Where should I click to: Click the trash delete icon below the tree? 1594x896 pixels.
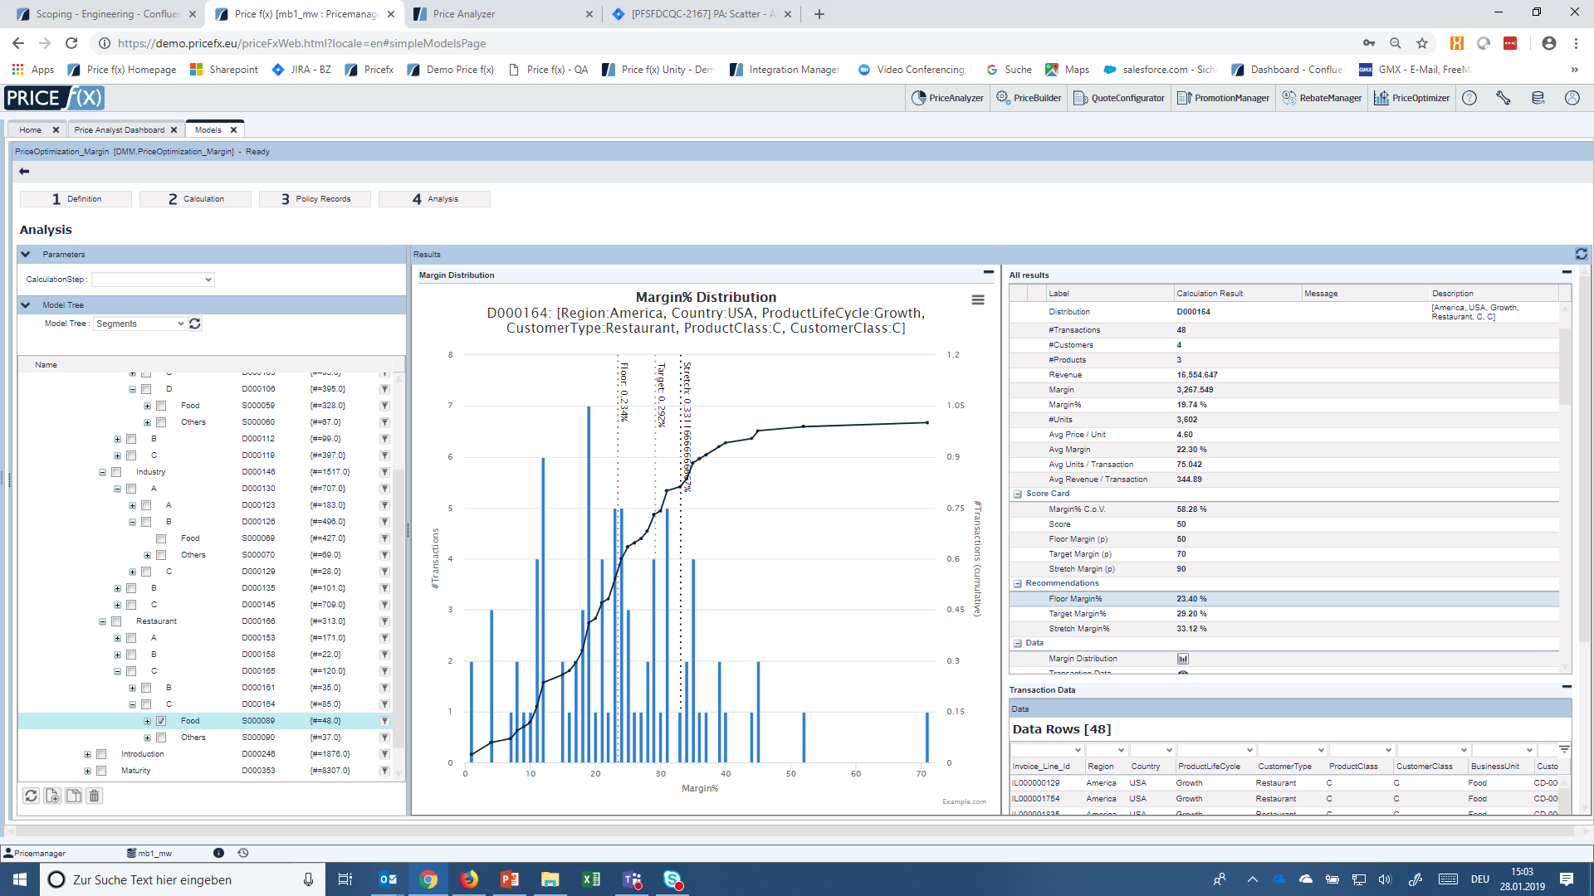(95, 796)
